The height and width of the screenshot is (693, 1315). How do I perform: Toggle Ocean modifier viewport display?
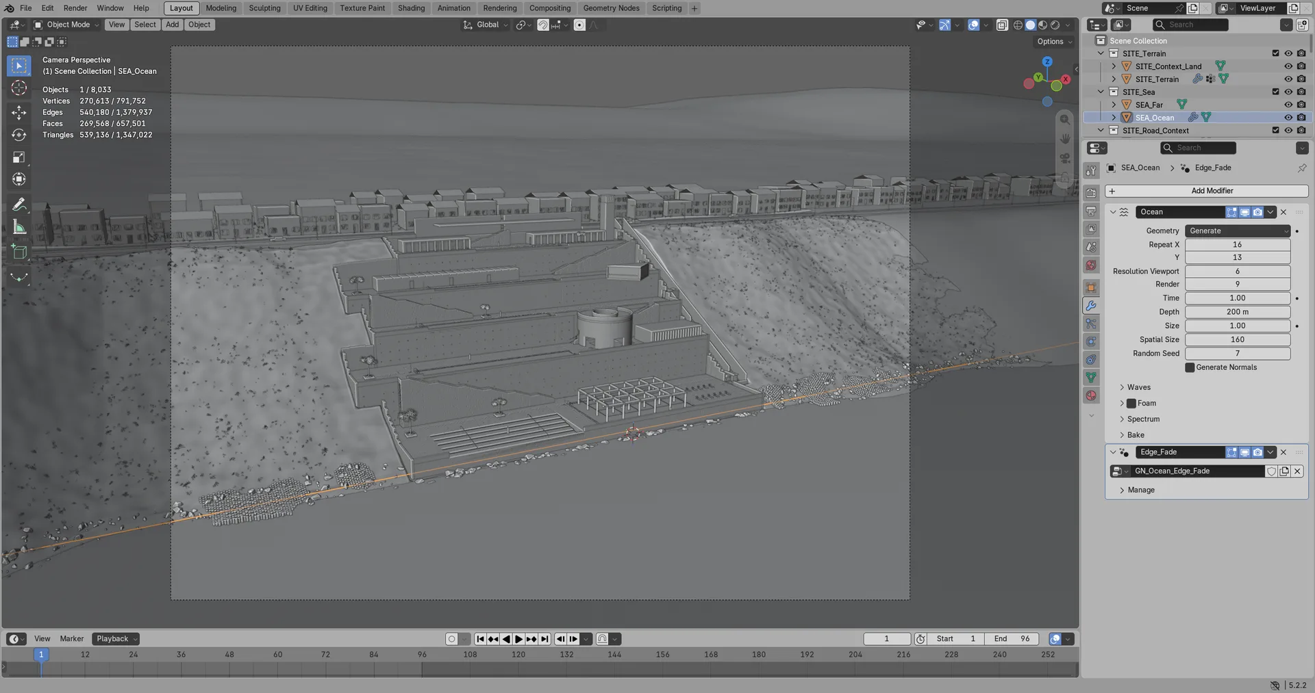(1244, 212)
